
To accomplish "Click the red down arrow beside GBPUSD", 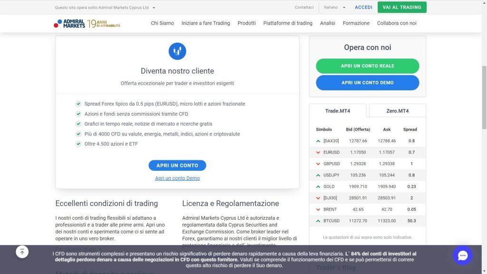I will pyautogui.click(x=318, y=164).
